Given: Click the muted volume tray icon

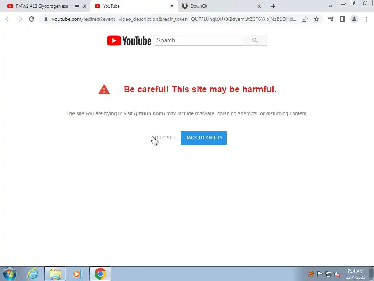Looking at the screenshot, I should tap(337, 274).
